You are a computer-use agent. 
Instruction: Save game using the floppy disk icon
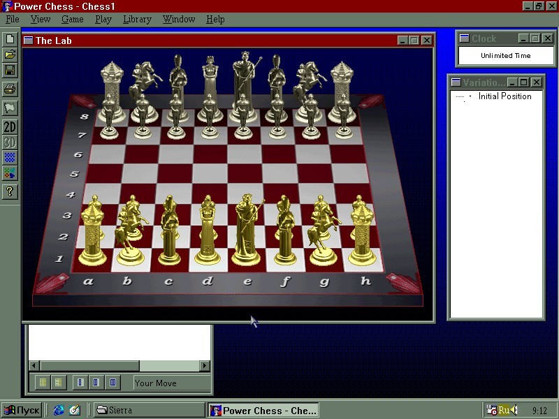(x=10, y=71)
